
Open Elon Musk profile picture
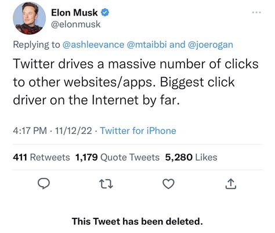[30, 19]
